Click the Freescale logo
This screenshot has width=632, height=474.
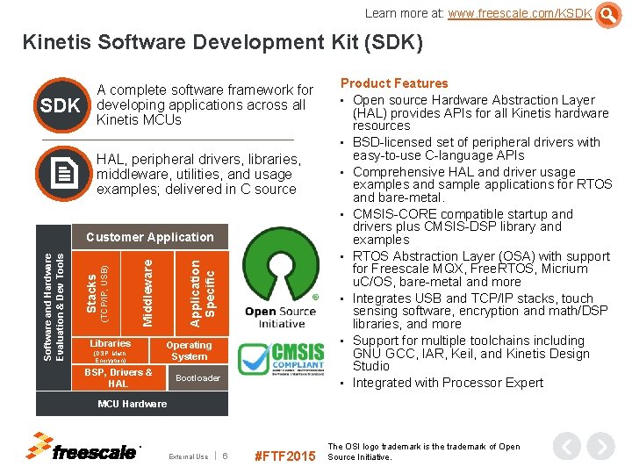[82, 447]
